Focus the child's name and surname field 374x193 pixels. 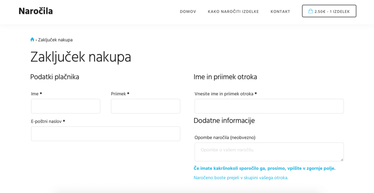point(269,106)
